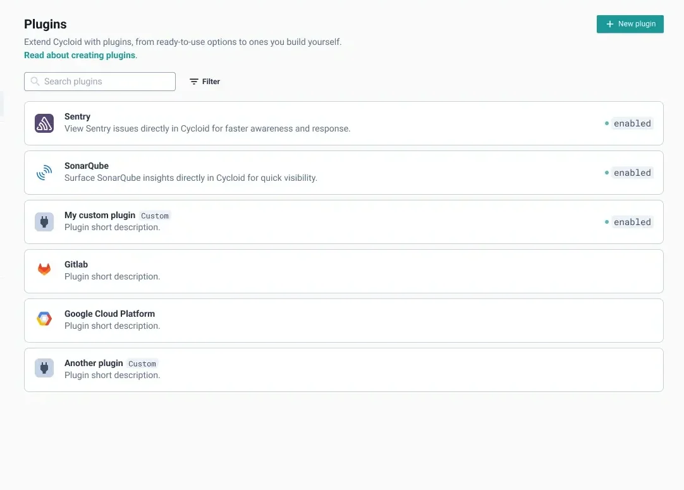Open Read about creating plugins link
The height and width of the screenshot is (490, 684).
pos(80,55)
